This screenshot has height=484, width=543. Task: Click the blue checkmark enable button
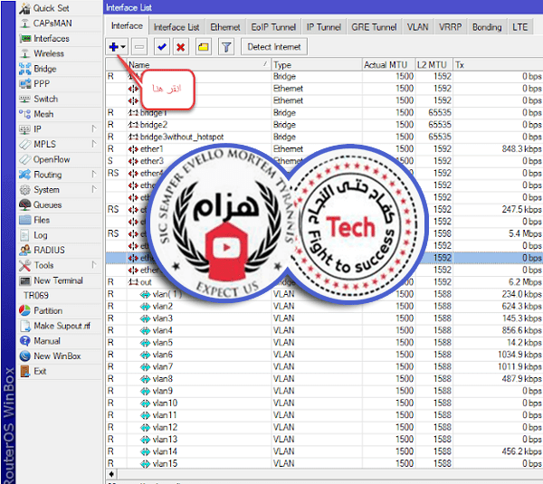point(162,47)
